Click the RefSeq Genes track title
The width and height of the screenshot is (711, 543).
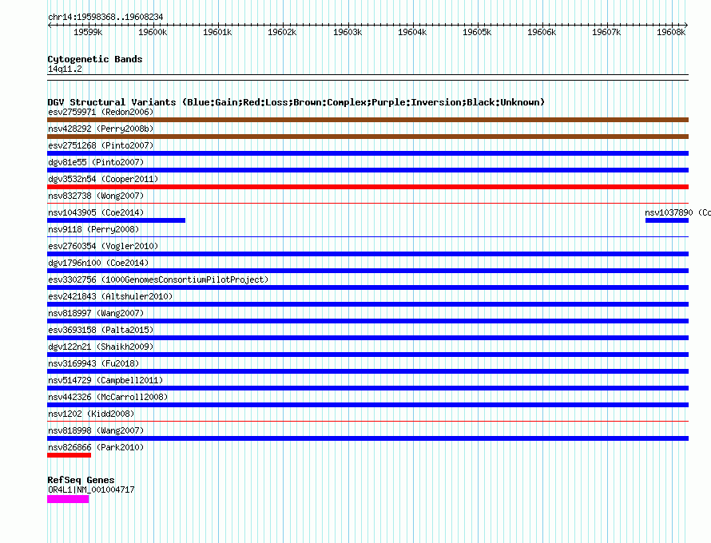tap(81, 480)
